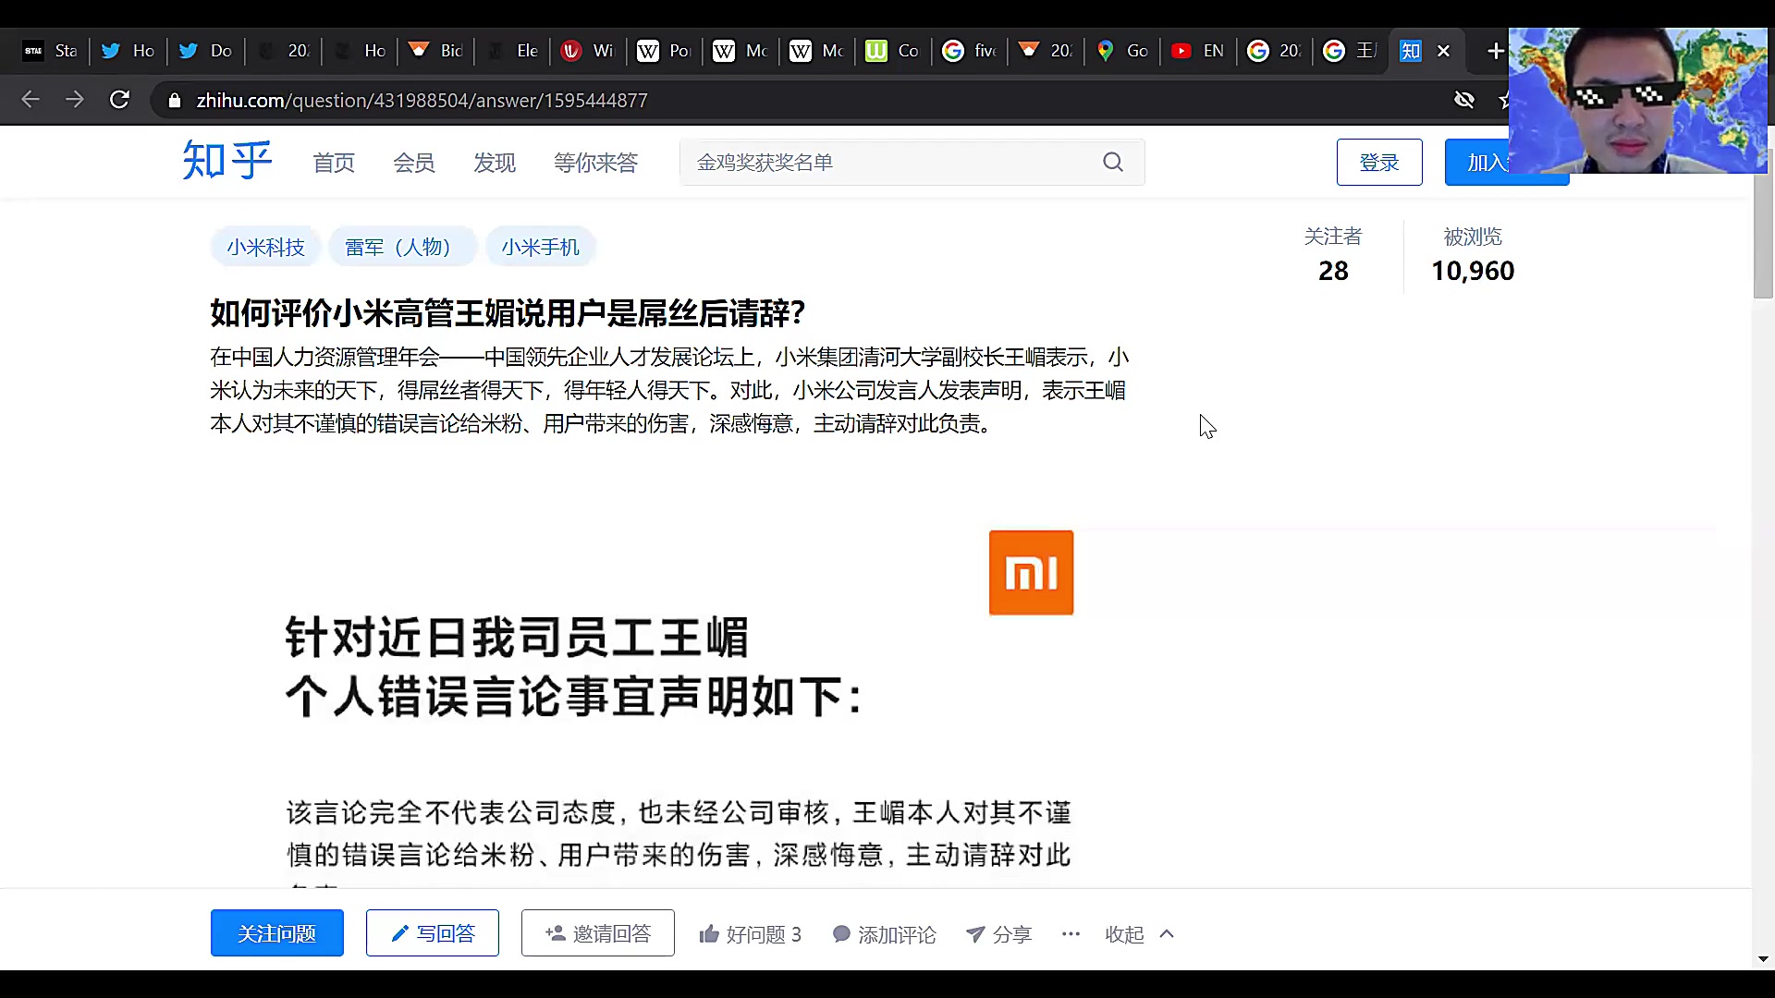Open 会员 in Zhihu navigation
This screenshot has height=998, width=1775.
click(x=414, y=164)
